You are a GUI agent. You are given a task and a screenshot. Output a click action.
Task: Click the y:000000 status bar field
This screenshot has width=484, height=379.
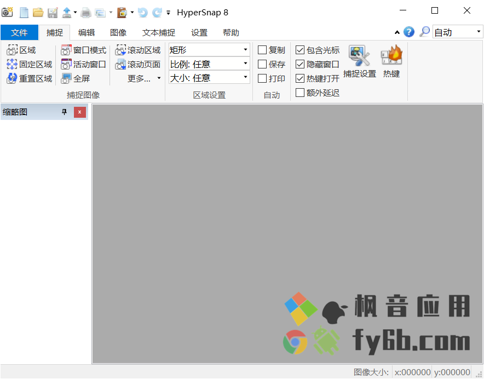[x=452, y=372]
